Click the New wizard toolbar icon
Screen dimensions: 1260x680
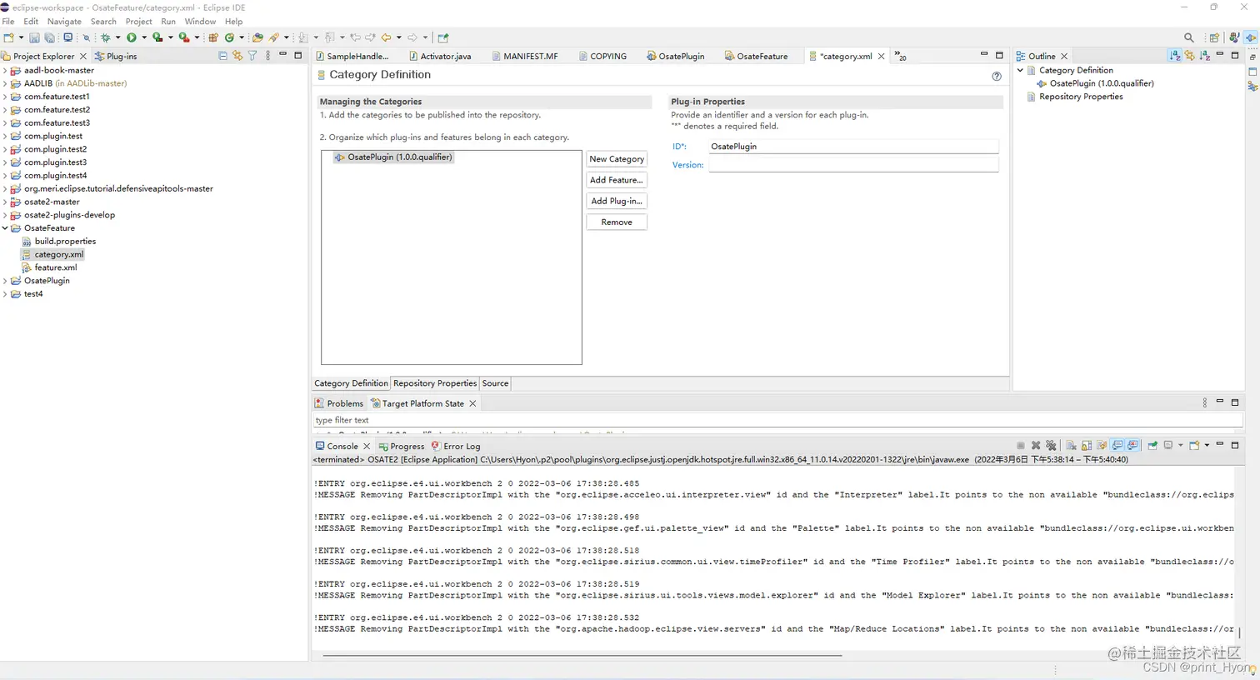point(8,37)
